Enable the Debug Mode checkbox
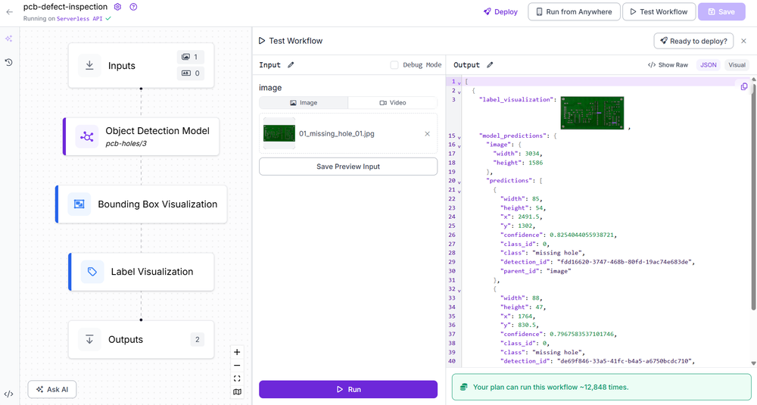757x405 pixels. click(x=394, y=65)
